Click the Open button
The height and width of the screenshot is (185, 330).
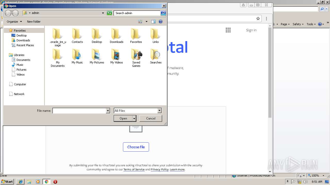point(123,118)
